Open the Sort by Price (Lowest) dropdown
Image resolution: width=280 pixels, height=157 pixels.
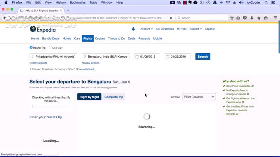click(x=199, y=97)
